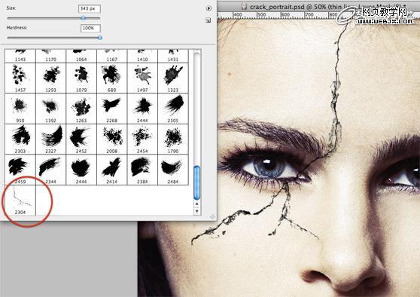This screenshot has height=297, width=420.
Task: Pick the 950 soft splat brush
Action: pos(20,109)
